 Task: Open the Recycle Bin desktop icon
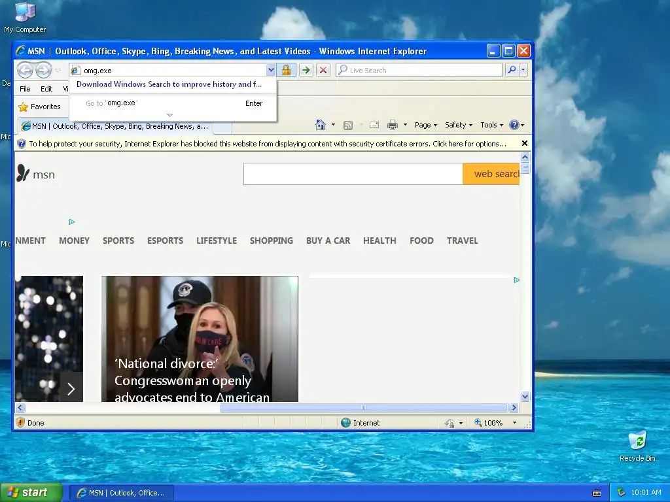(x=637, y=446)
